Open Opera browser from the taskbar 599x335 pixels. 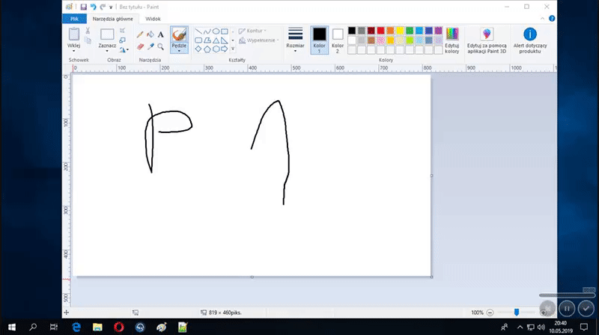(x=119, y=327)
